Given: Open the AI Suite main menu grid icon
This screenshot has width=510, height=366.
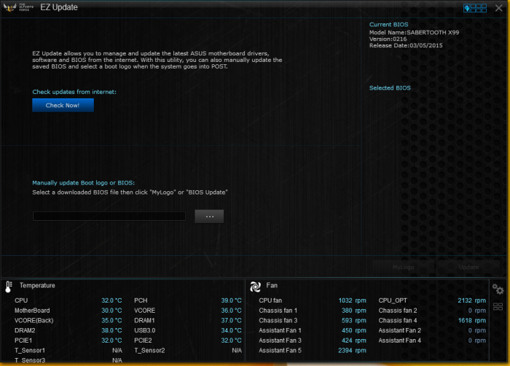Looking at the screenshot, I should click(x=475, y=8).
